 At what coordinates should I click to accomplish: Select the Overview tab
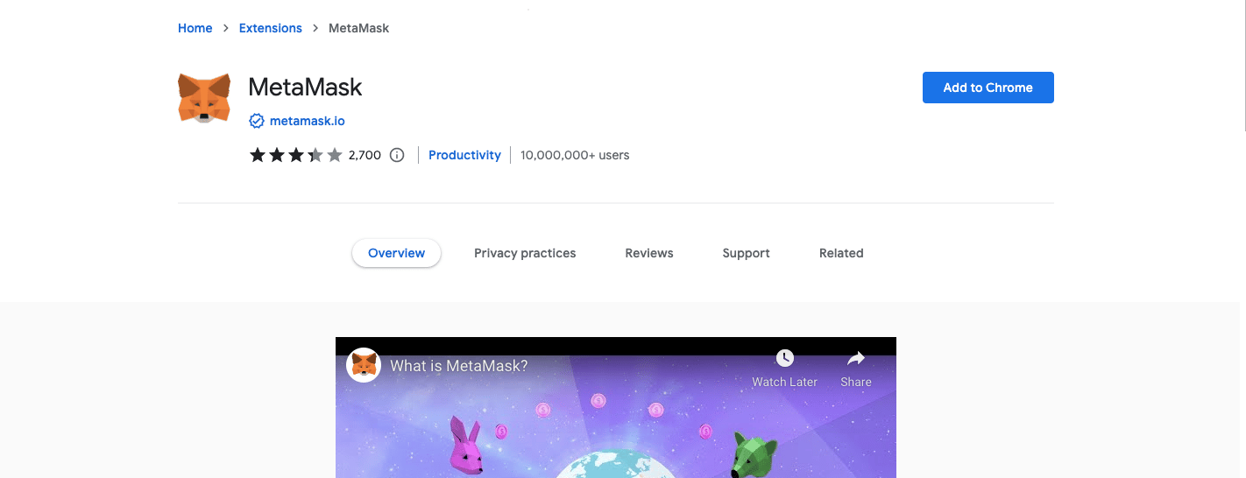tap(397, 253)
